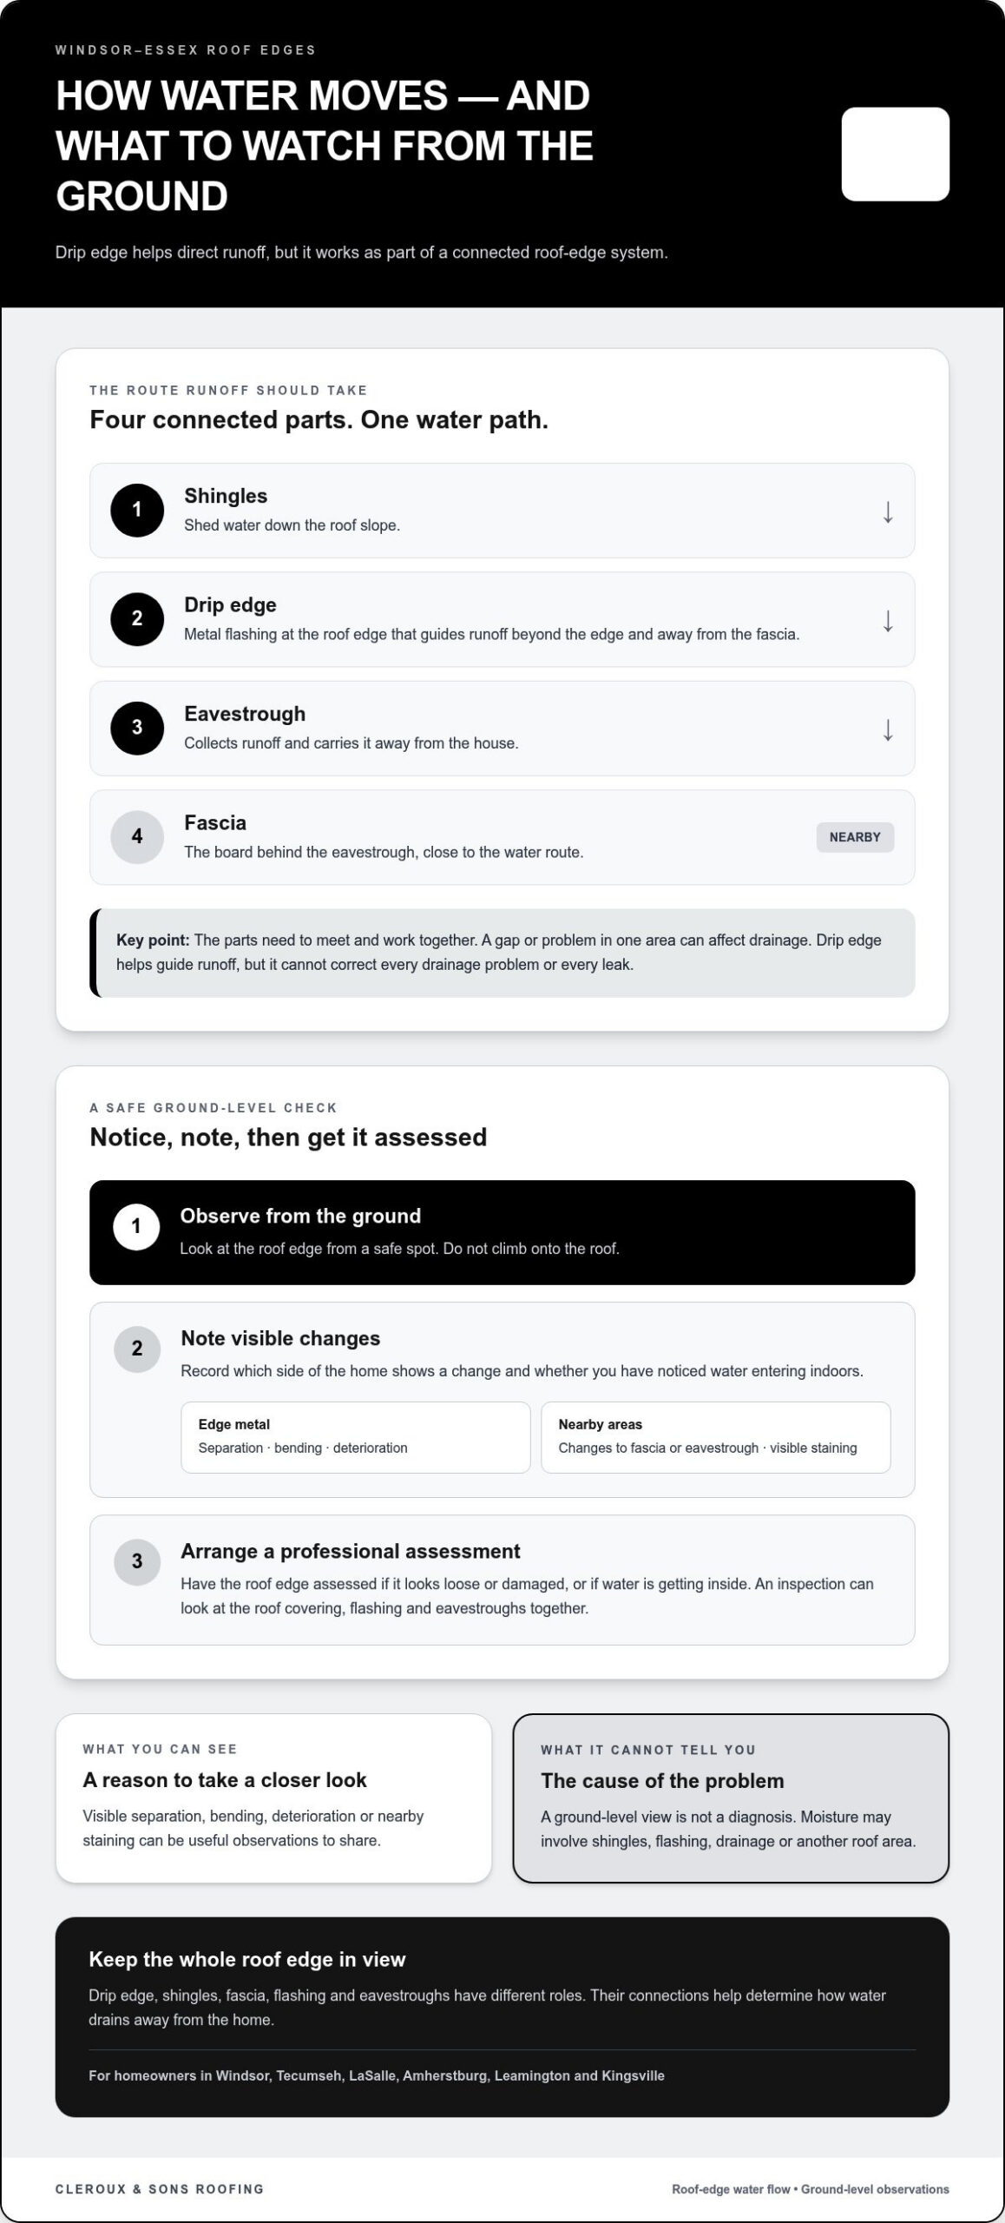Open the Observe from the ground step
The image size is (1005, 2223).
[502, 1232]
